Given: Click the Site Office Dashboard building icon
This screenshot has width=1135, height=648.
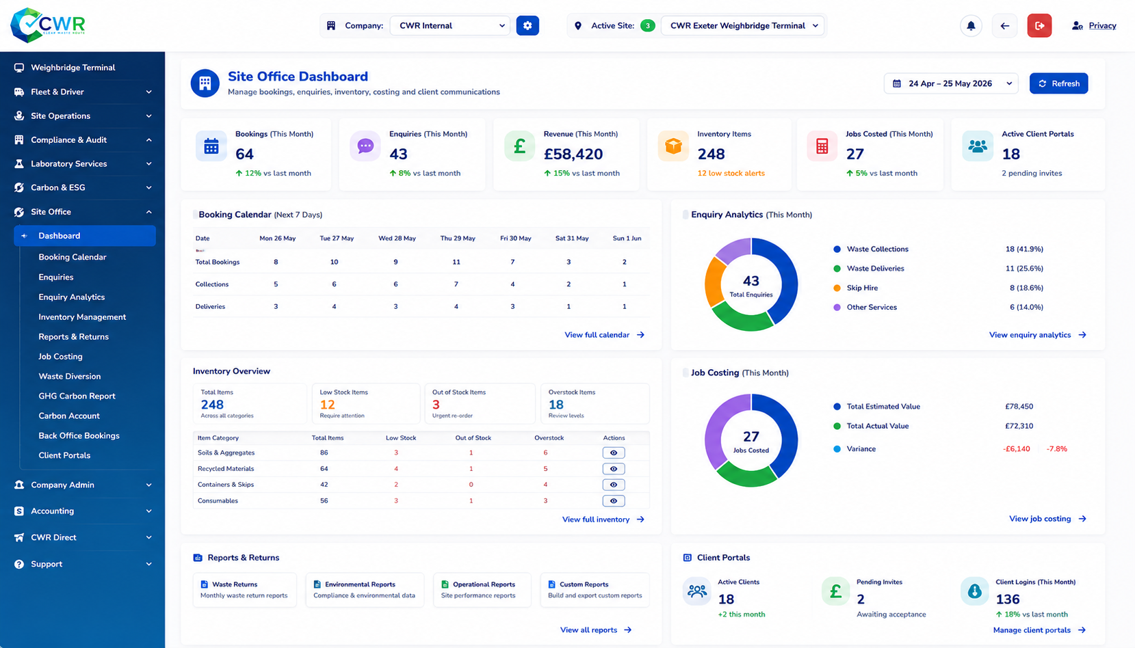Looking at the screenshot, I should 205,83.
